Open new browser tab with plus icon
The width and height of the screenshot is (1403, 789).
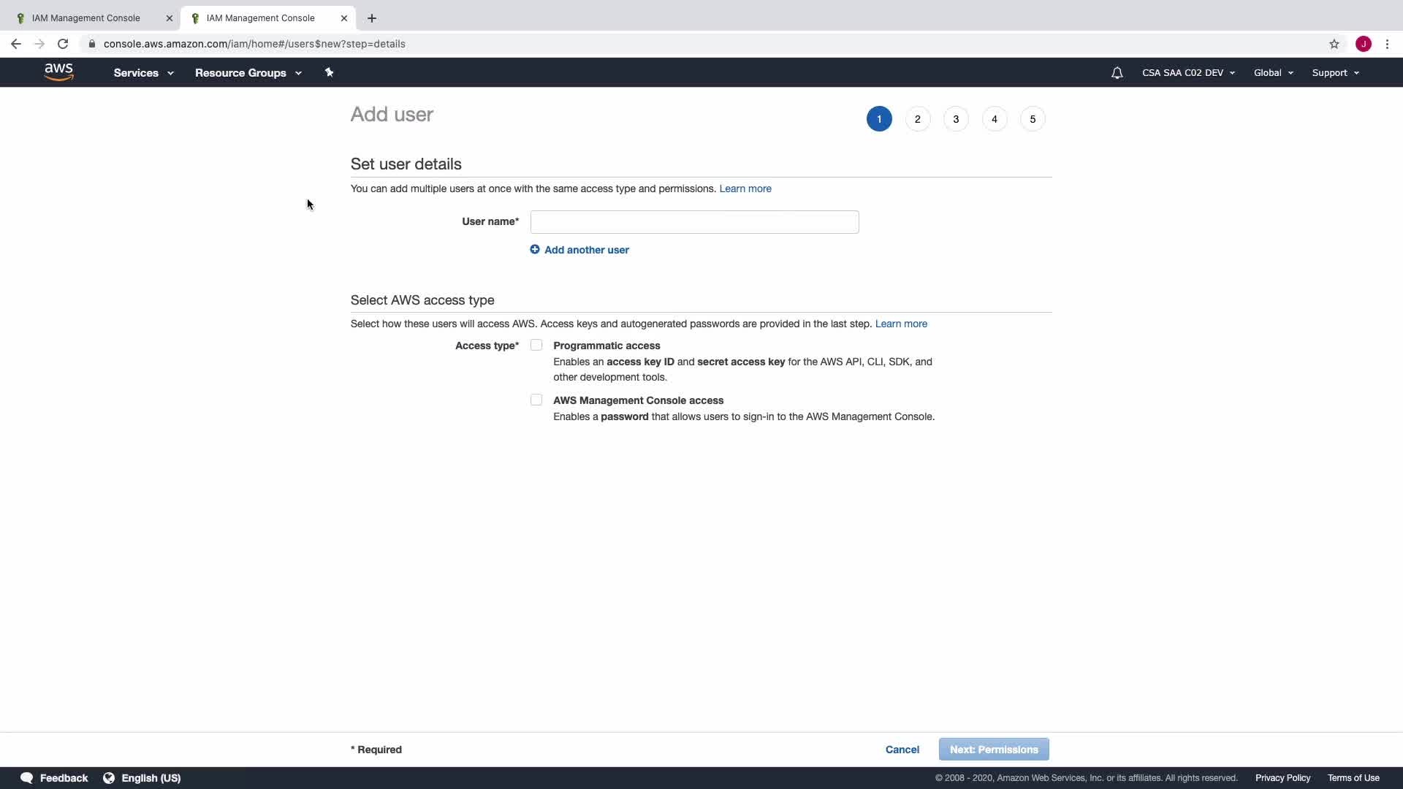pyautogui.click(x=372, y=18)
